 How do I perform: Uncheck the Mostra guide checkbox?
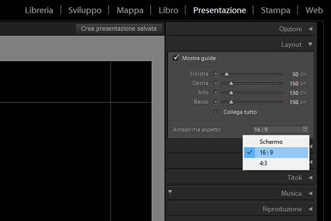click(176, 58)
